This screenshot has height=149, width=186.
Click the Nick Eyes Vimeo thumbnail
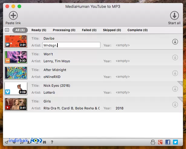point(16,89)
